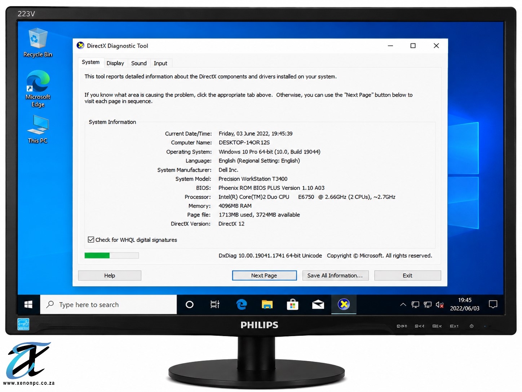Click the Help button
522x392 pixels.
click(110, 275)
